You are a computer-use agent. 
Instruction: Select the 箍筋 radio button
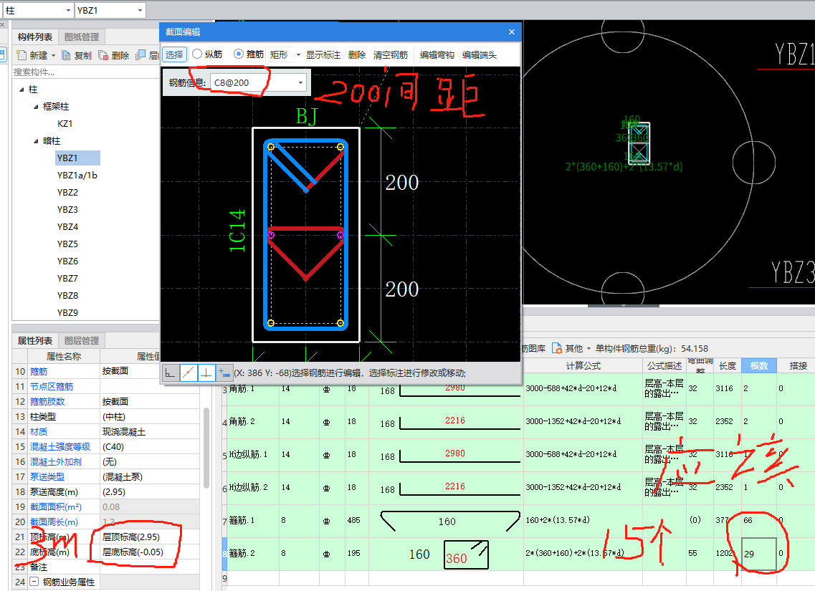(x=239, y=54)
